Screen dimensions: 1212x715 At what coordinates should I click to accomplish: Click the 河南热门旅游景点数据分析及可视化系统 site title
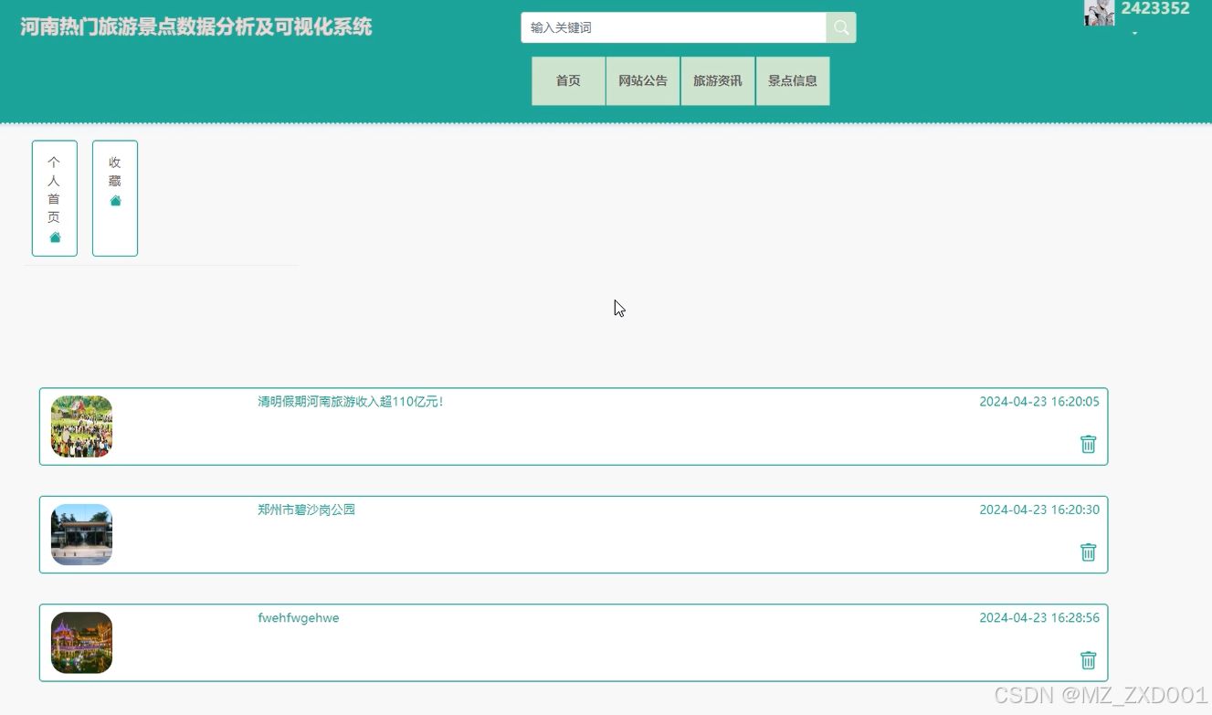click(x=196, y=27)
